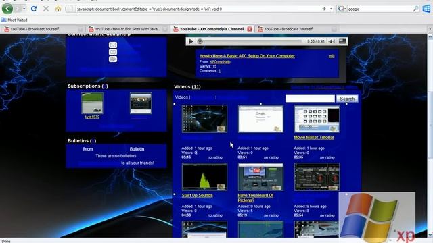Open the Movie Maker Tutorial thumbnail

point(317,119)
